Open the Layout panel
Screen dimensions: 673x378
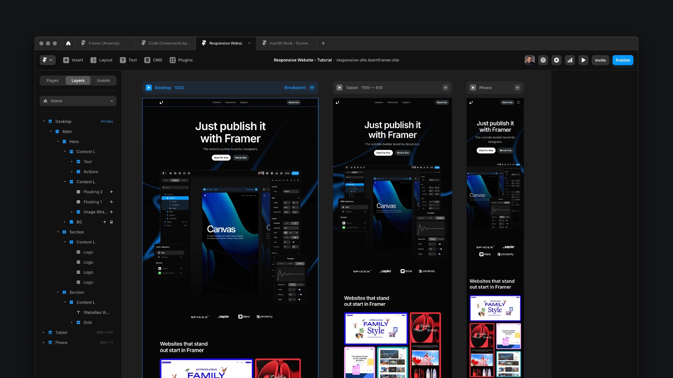(x=102, y=60)
